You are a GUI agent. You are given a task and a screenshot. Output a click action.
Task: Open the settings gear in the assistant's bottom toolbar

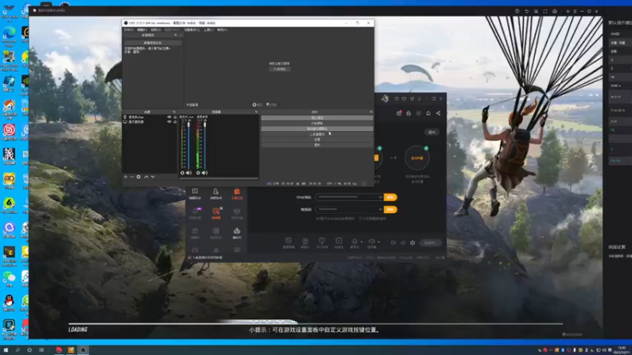coord(412,243)
